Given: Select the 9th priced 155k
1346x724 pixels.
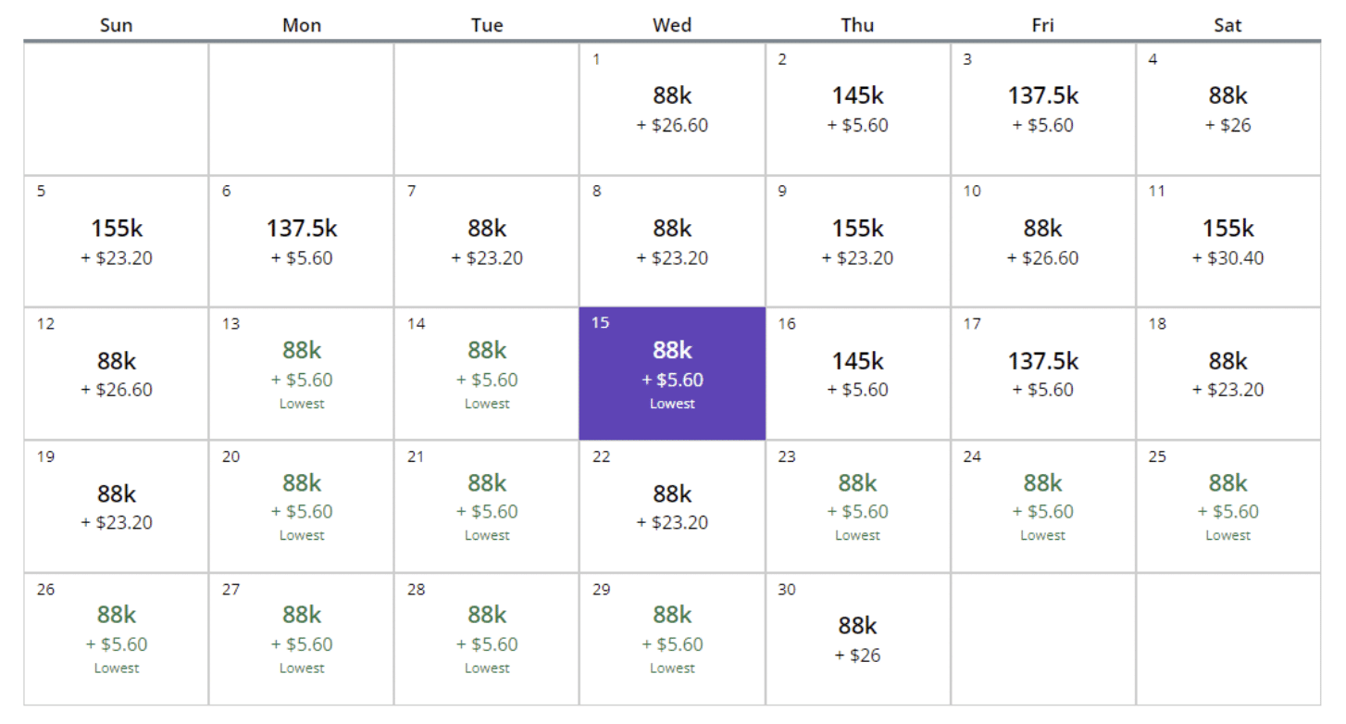Looking at the screenshot, I should tap(857, 241).
